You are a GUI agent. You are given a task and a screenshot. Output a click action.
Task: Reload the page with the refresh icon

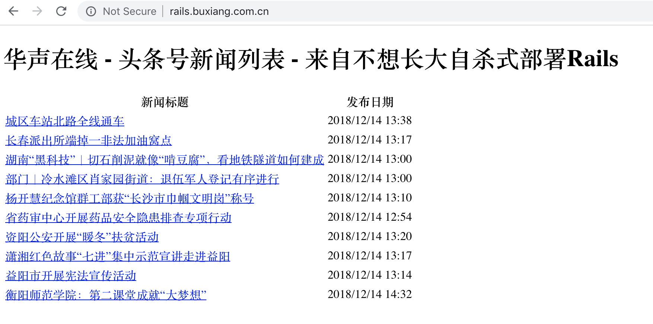coord(61,11)
